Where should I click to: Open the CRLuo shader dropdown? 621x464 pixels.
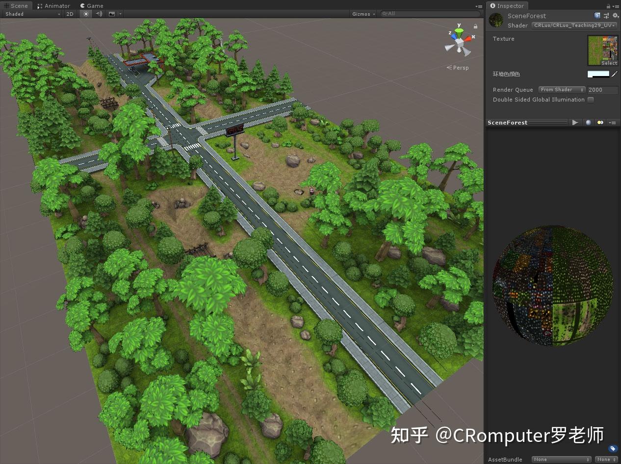[574, 26]
